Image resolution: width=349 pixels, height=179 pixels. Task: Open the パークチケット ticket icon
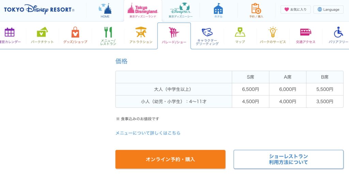pyautogui.click(x=42, y=33)
